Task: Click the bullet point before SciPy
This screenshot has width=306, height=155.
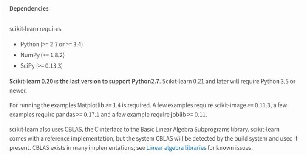Action: pyautogui.click(x=15, y=66)
